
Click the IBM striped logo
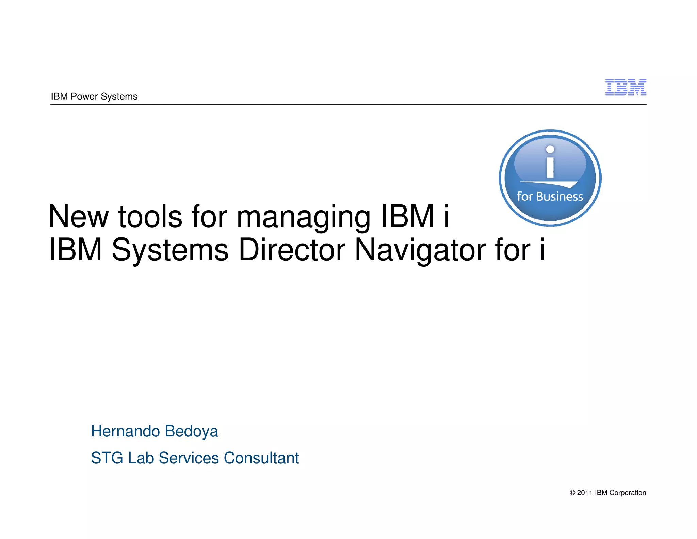coord(626,87)
